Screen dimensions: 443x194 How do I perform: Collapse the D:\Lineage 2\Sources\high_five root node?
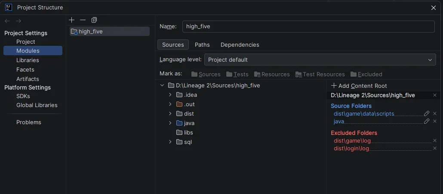162,85
